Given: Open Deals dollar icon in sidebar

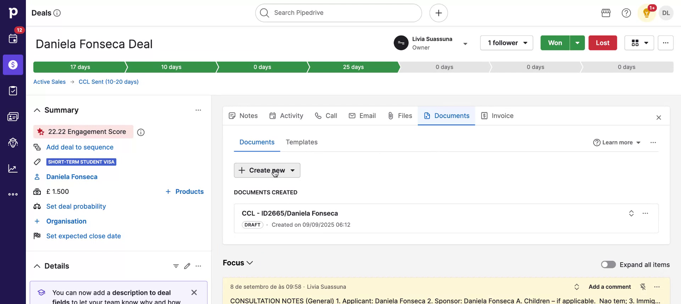Looking at the screenshot, I should click(13, 65).
